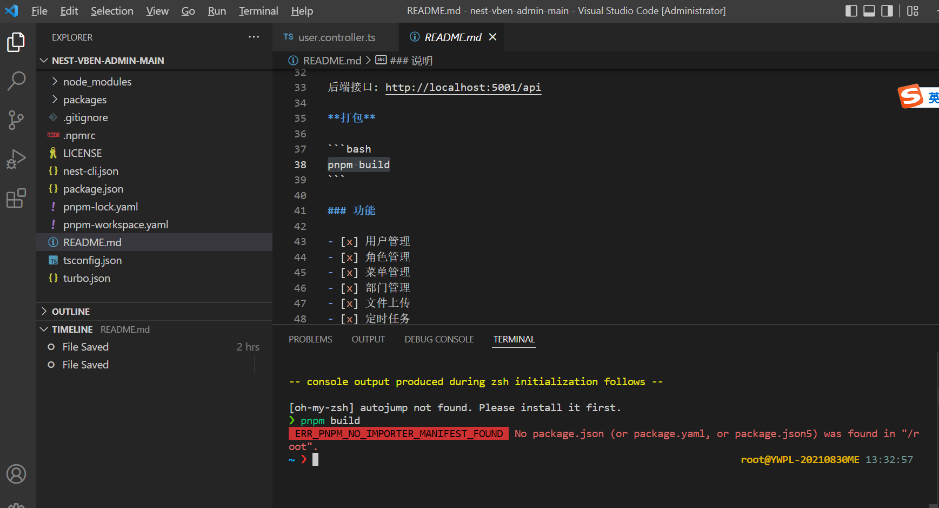Open Explorer more actions ellipsis
Image resolution: width=939 pixels, height=508 pixels.
point(254,37)
